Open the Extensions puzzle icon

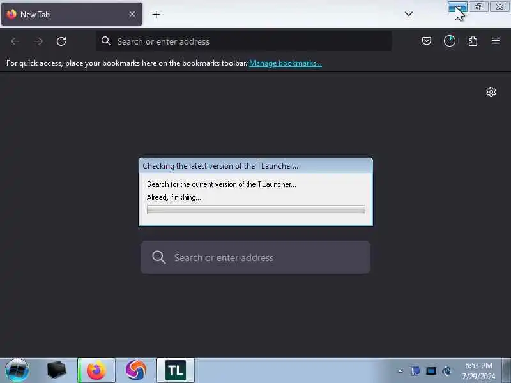(473, 41)
